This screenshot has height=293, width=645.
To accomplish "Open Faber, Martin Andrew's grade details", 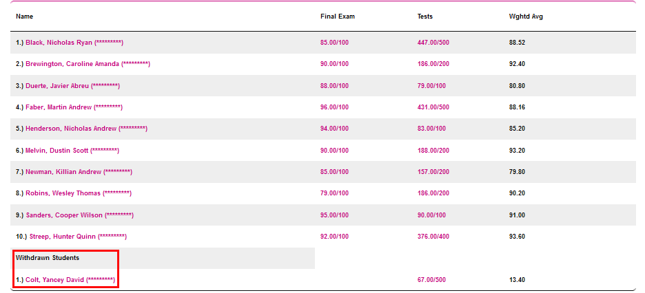I will (74, 107).
